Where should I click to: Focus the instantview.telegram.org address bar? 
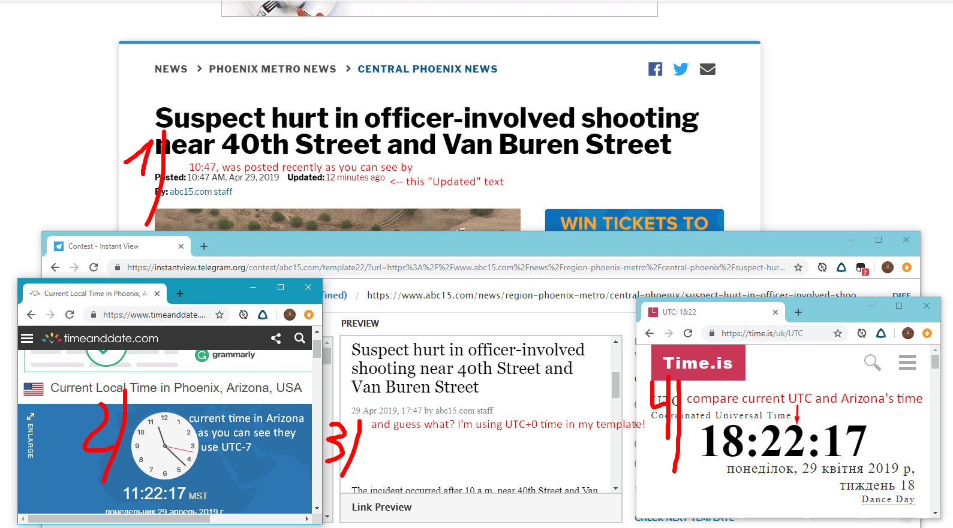pos(456,267)
